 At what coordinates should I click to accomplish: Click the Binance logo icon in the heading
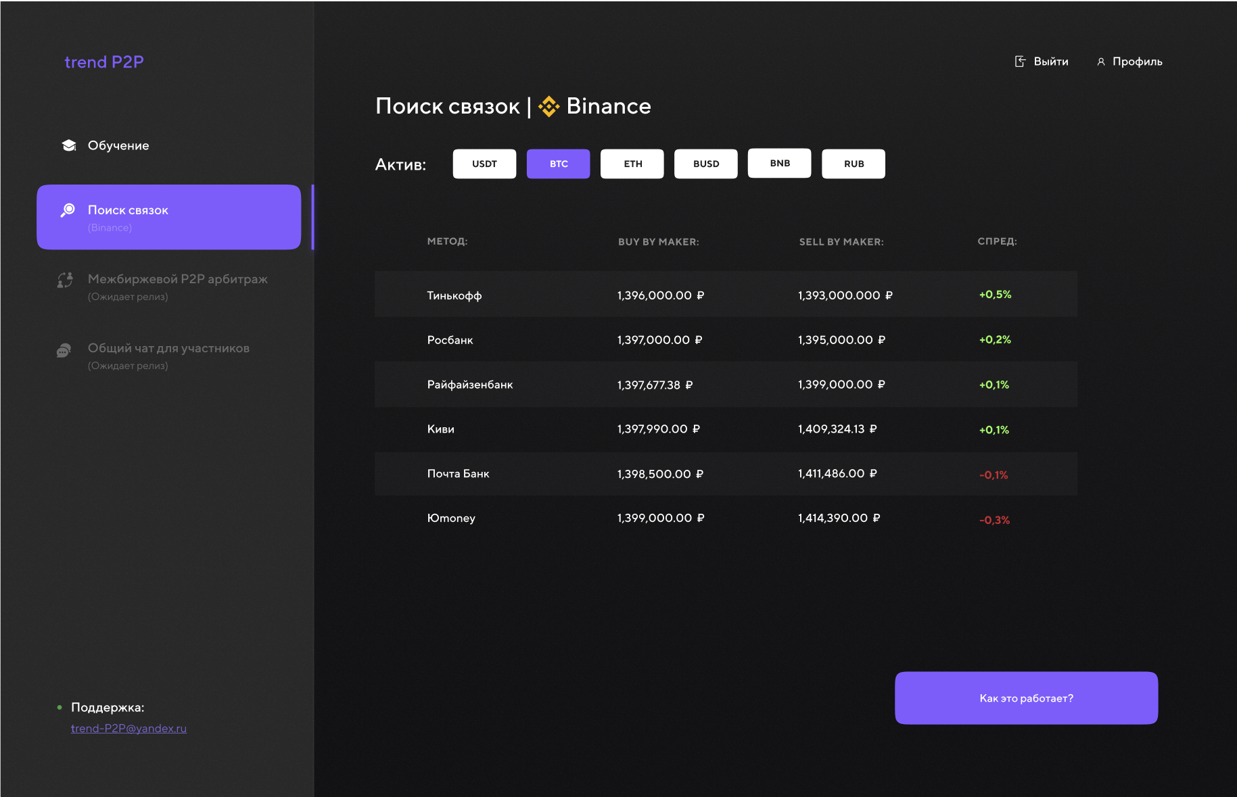pyautogui.click(x=549, y=106)
